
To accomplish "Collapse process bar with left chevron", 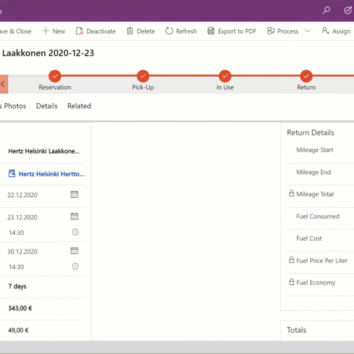I will point(4,84).
